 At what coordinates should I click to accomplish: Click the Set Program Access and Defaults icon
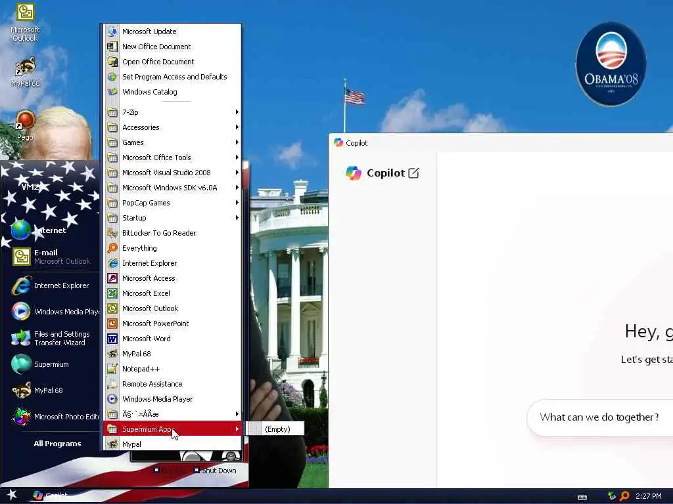tap(112, 77)
